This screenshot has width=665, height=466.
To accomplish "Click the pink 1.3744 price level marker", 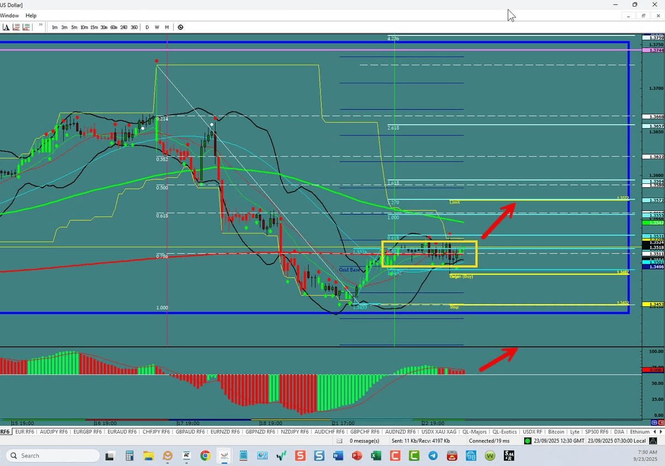I will click(653, 50).
